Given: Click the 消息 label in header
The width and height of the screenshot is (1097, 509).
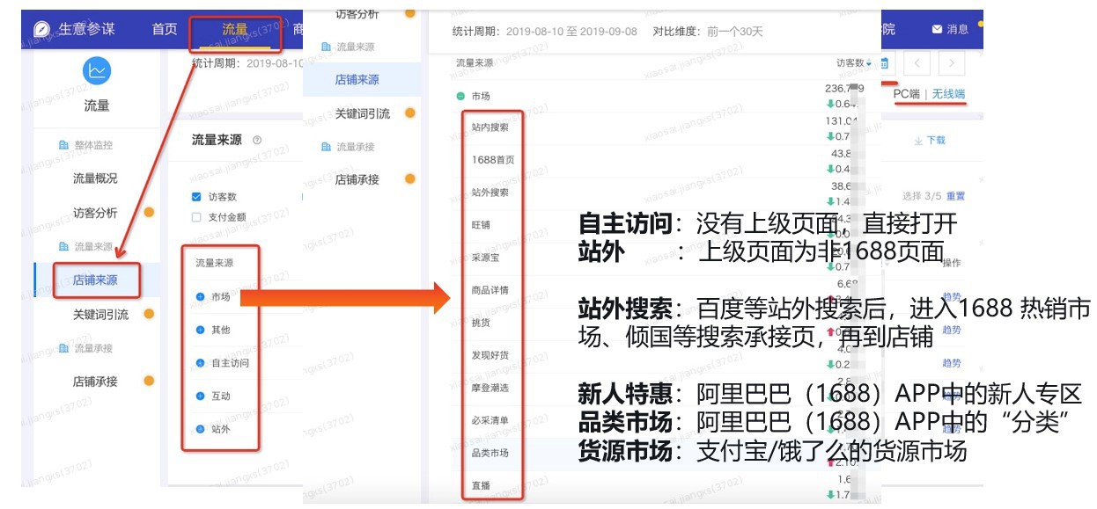Looking at the screenshot, I should click(958, 29).
